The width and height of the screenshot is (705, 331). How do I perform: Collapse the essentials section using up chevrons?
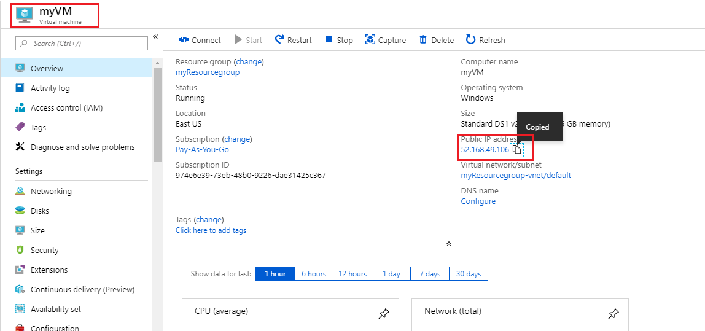click(x=448, y=244)
